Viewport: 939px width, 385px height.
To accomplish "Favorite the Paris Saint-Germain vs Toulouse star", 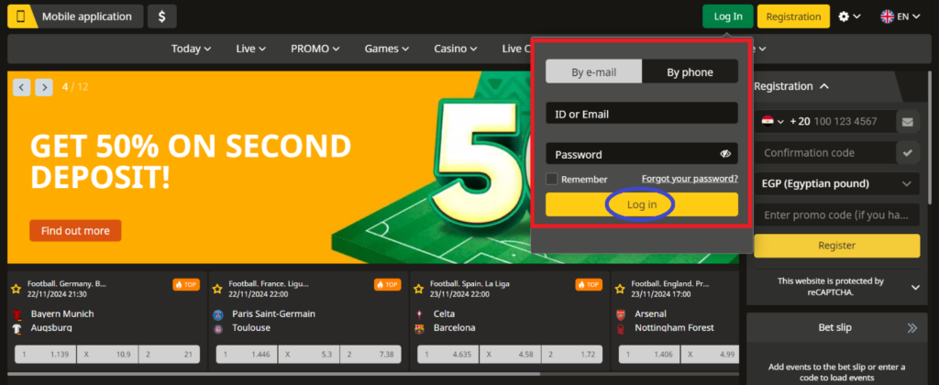I will (x=217, y=289).
